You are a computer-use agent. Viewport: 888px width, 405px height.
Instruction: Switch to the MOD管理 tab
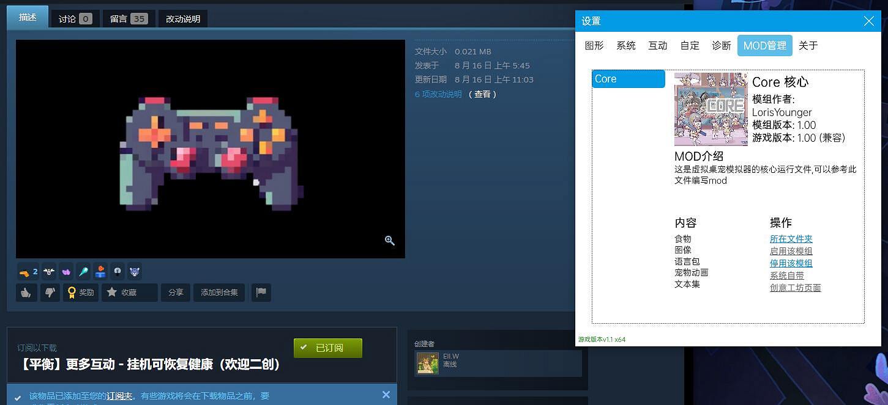pos(764,45)
